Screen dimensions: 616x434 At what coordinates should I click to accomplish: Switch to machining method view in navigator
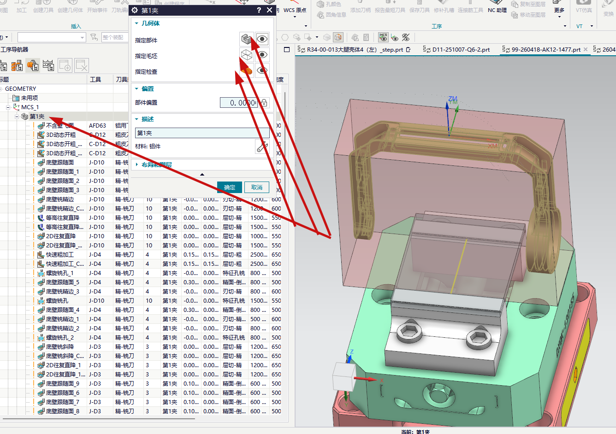(48, 66)
